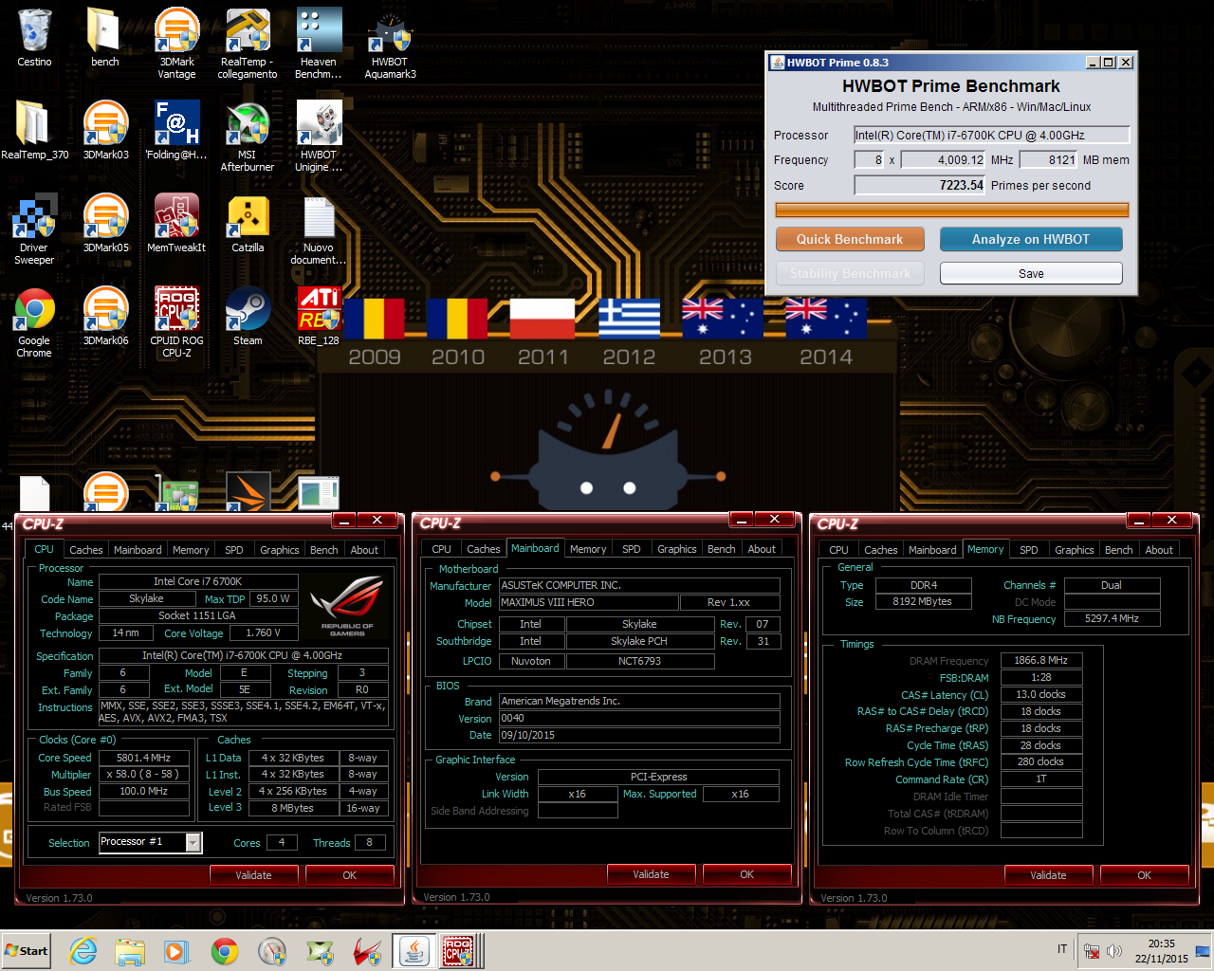Click Validate in CPU-Z processor window
This screenshot has height=971, width=1214.
[253, 875]
